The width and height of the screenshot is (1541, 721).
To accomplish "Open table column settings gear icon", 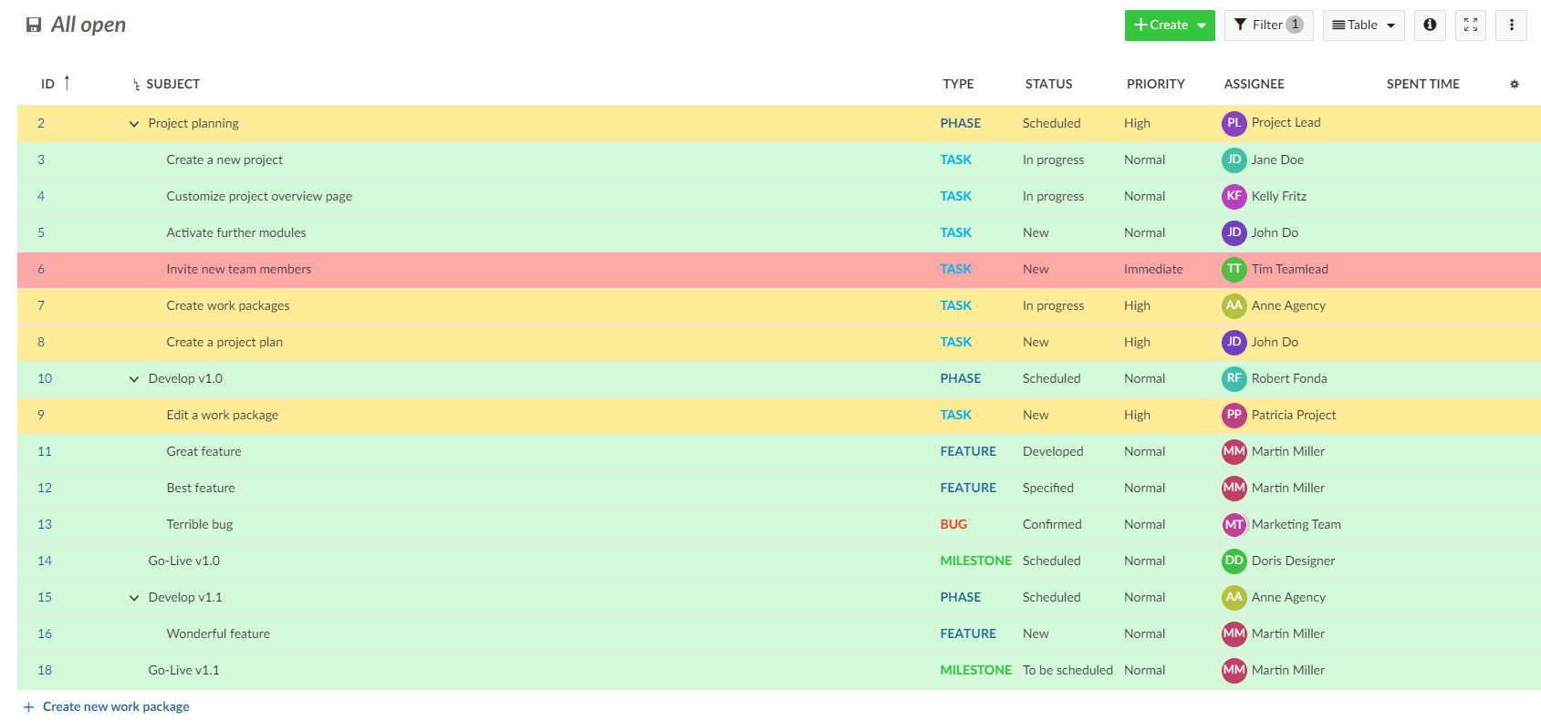I will 1514,85.
